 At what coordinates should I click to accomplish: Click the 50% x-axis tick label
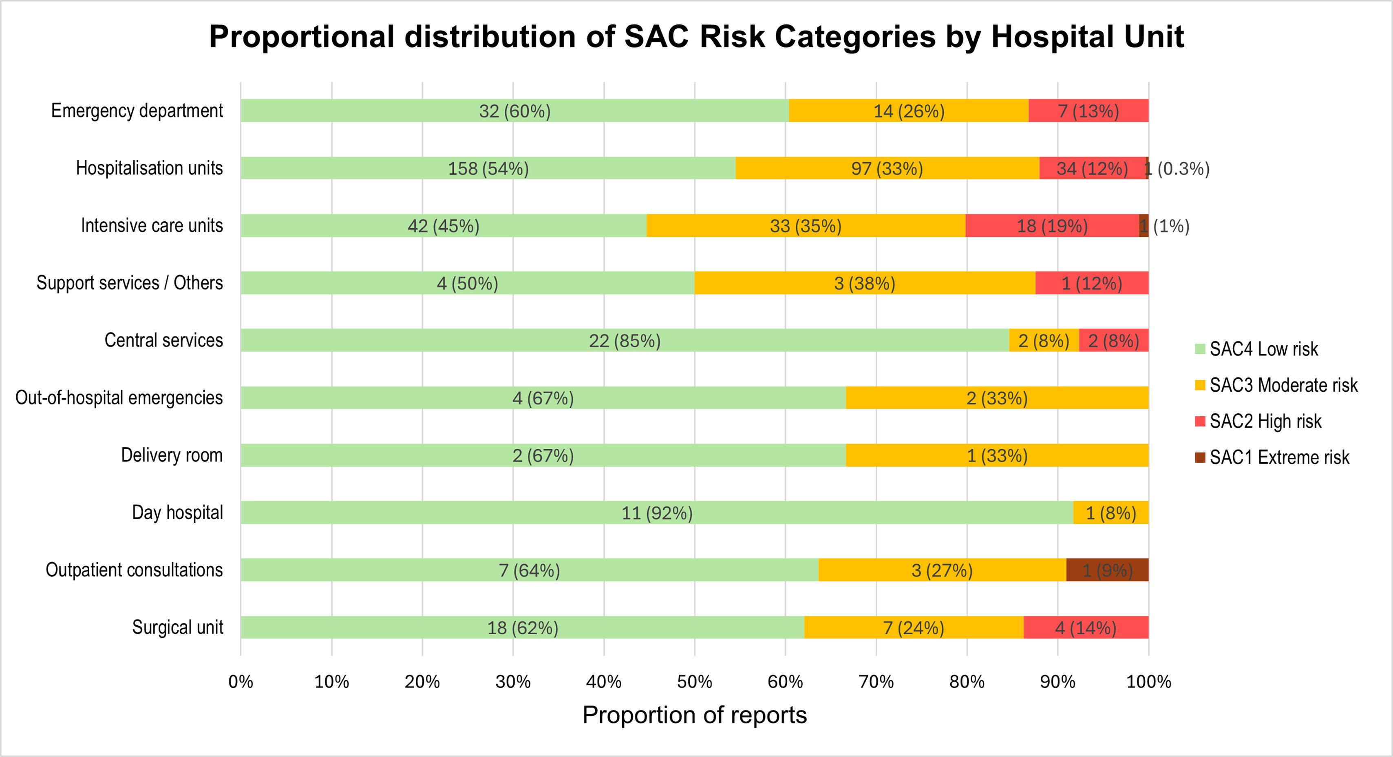click(694, 681)
